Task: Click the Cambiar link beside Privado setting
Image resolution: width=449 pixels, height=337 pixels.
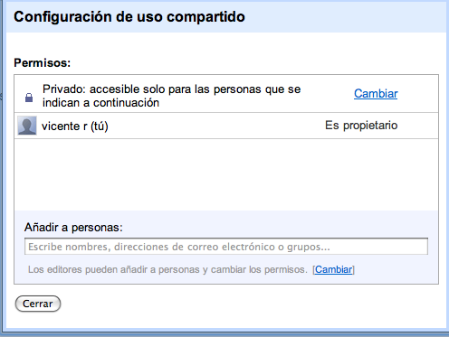Action: click(376, 94)
